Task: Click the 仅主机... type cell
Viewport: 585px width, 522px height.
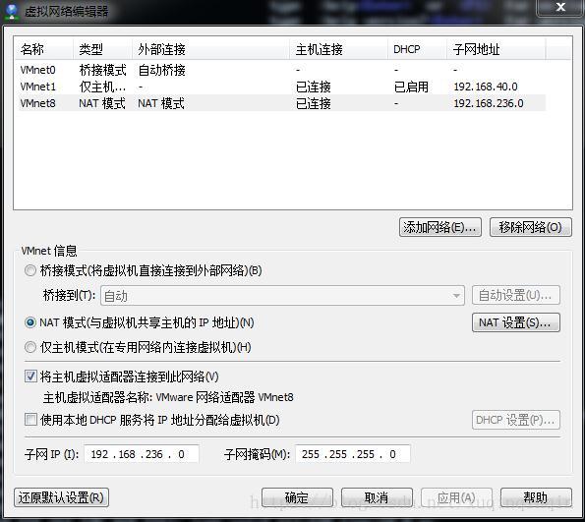Action: [x=102, y=87]
